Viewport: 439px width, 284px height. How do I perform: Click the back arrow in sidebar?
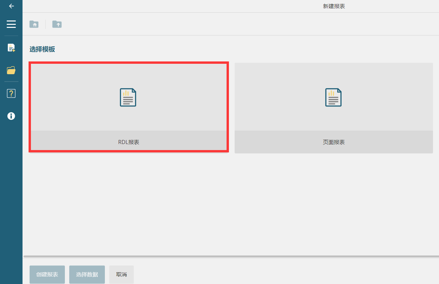(x=11, y=6)
